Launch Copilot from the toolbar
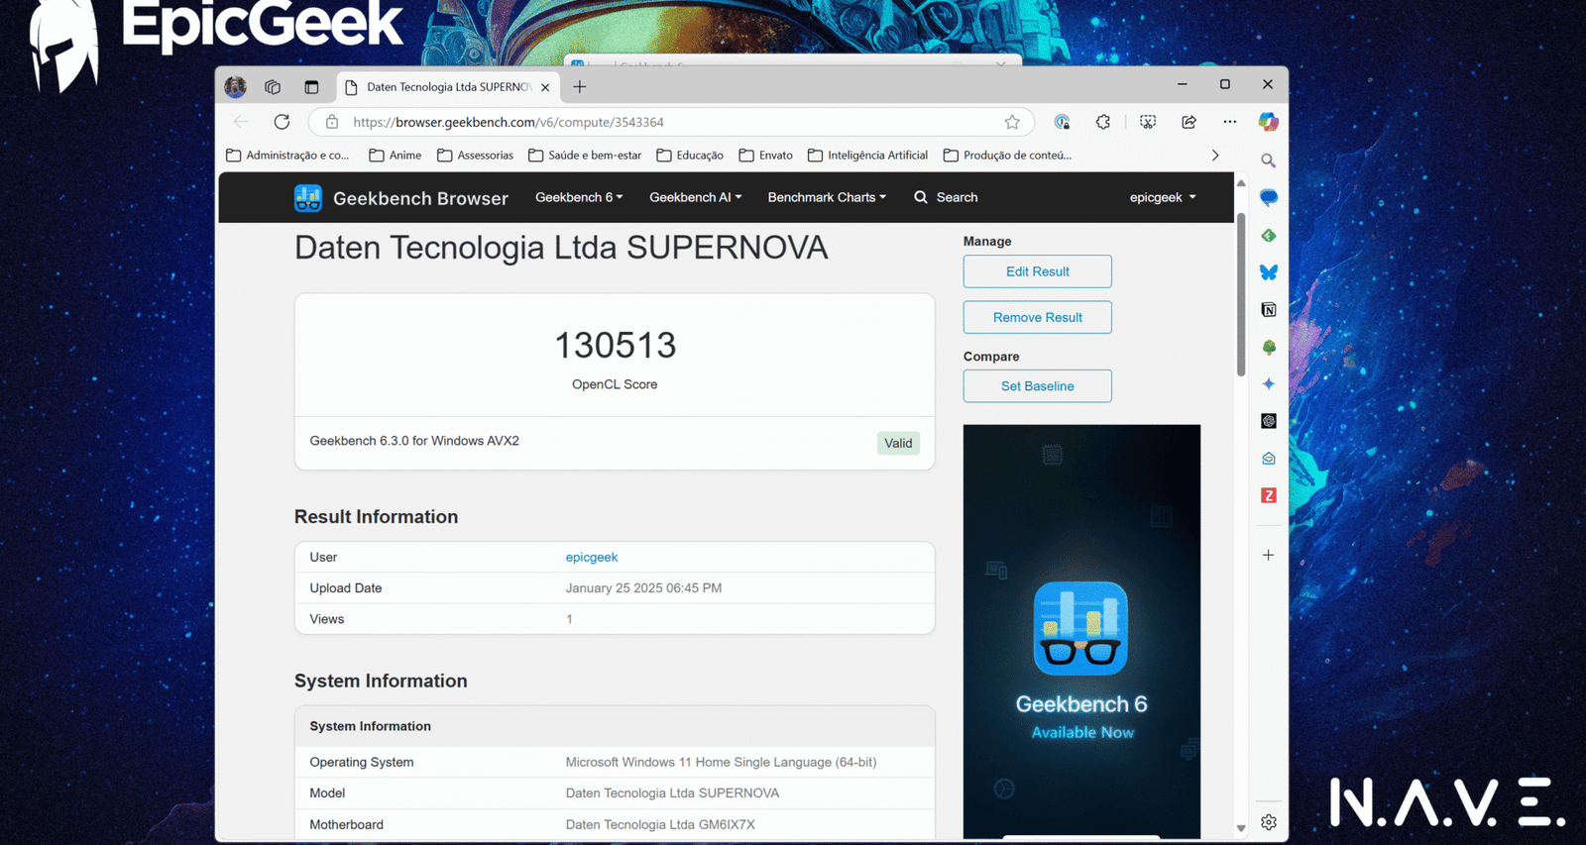The height and width of the screenshot is (845, 1586). 1268,122
